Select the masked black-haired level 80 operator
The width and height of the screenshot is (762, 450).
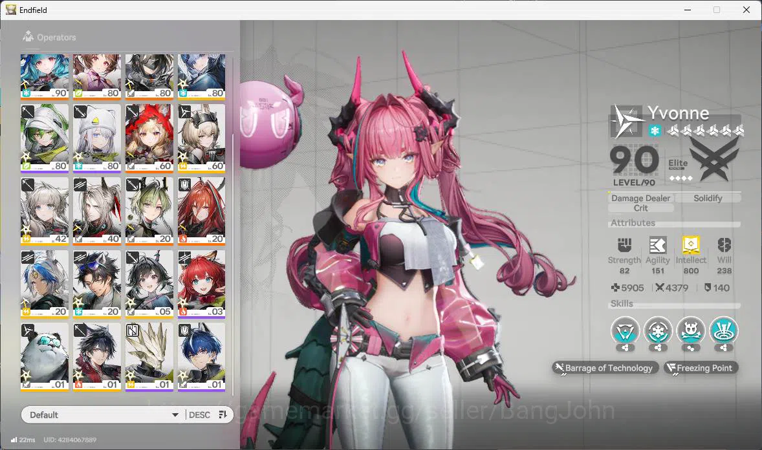(149, 76)
